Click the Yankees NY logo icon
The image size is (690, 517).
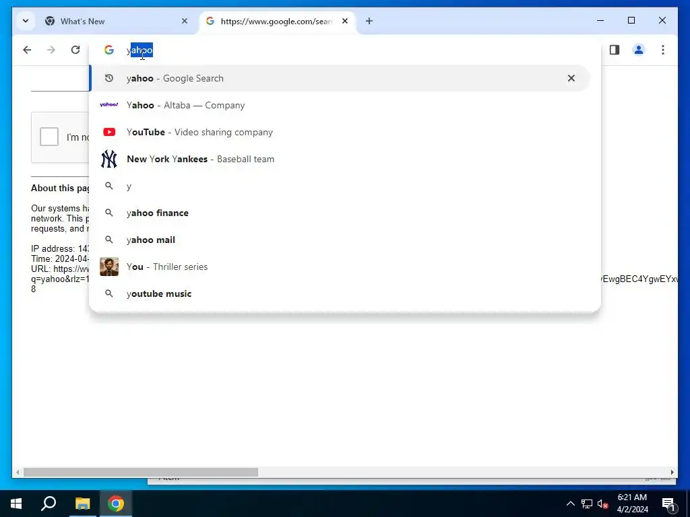(109, 159)
